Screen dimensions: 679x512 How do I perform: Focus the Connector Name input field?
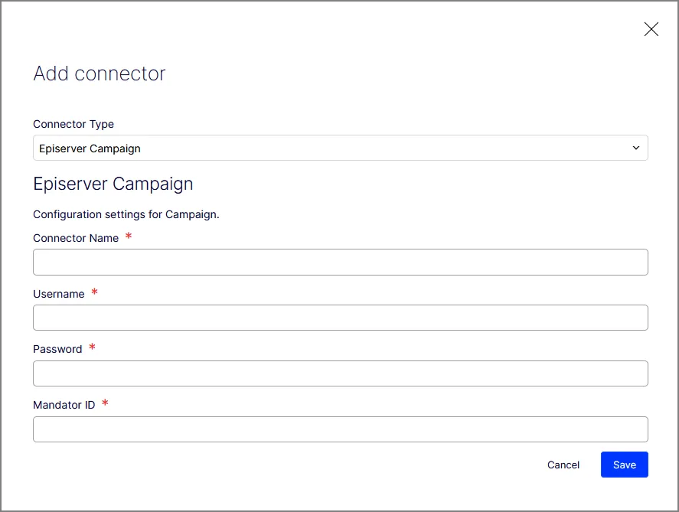[341, 262]
